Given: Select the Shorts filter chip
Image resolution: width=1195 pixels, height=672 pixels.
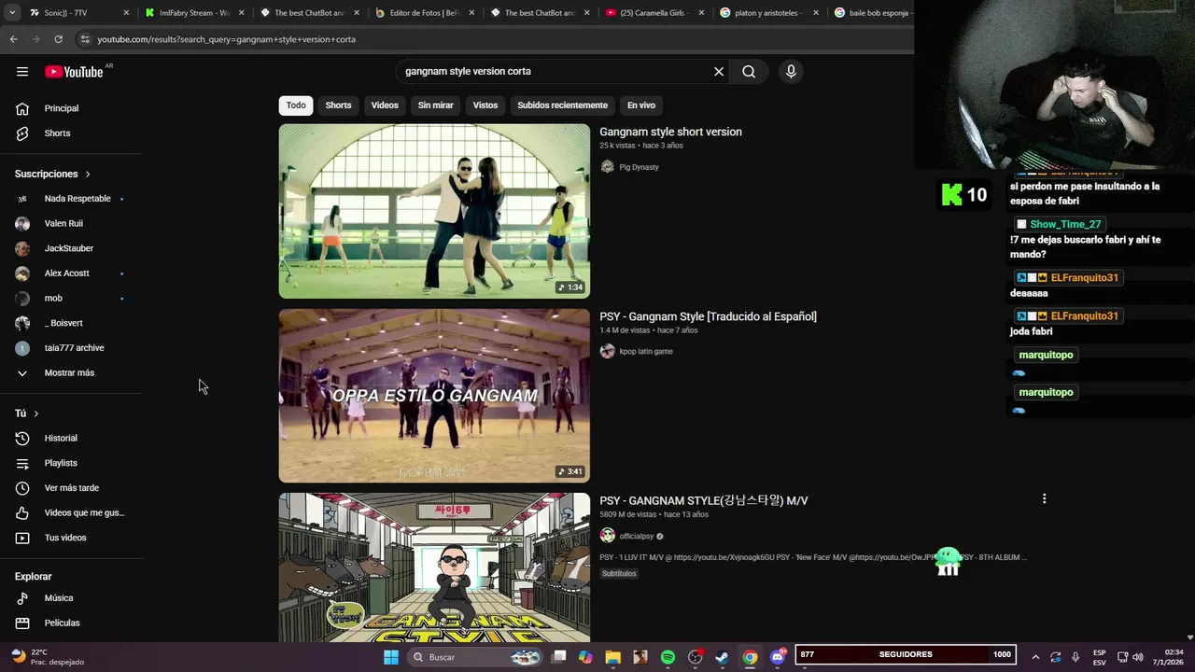Looking at the screenshot, I should [x=338, y=105].
